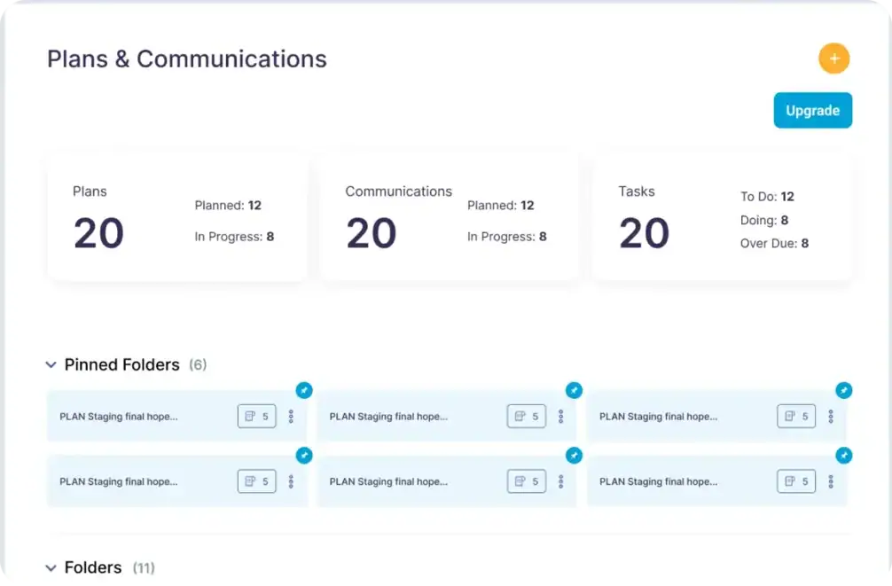Create a new item with the orange plus icon
Image resolution: width=892 pixels, height=586 pixels.
tap(833, 59)
